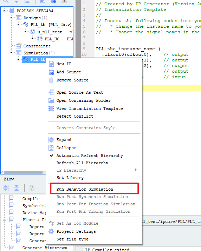Click the Flow panel title

tap(9, 179)
